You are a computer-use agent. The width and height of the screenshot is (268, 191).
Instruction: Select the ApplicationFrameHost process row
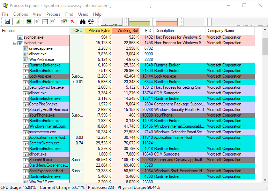(x=127, y=137)
